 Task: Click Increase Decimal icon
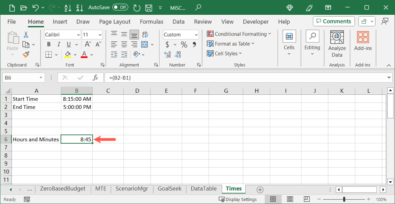(167, 54)
